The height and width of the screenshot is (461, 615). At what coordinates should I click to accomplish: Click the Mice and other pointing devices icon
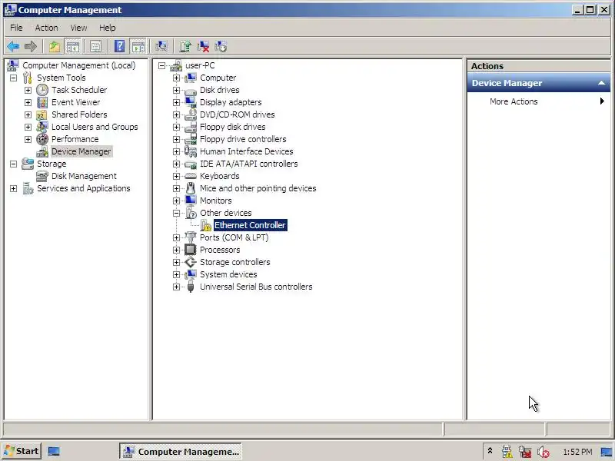coord(191,188)
